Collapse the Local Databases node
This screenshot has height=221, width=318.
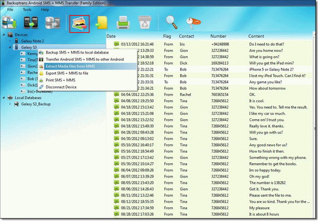4,98
